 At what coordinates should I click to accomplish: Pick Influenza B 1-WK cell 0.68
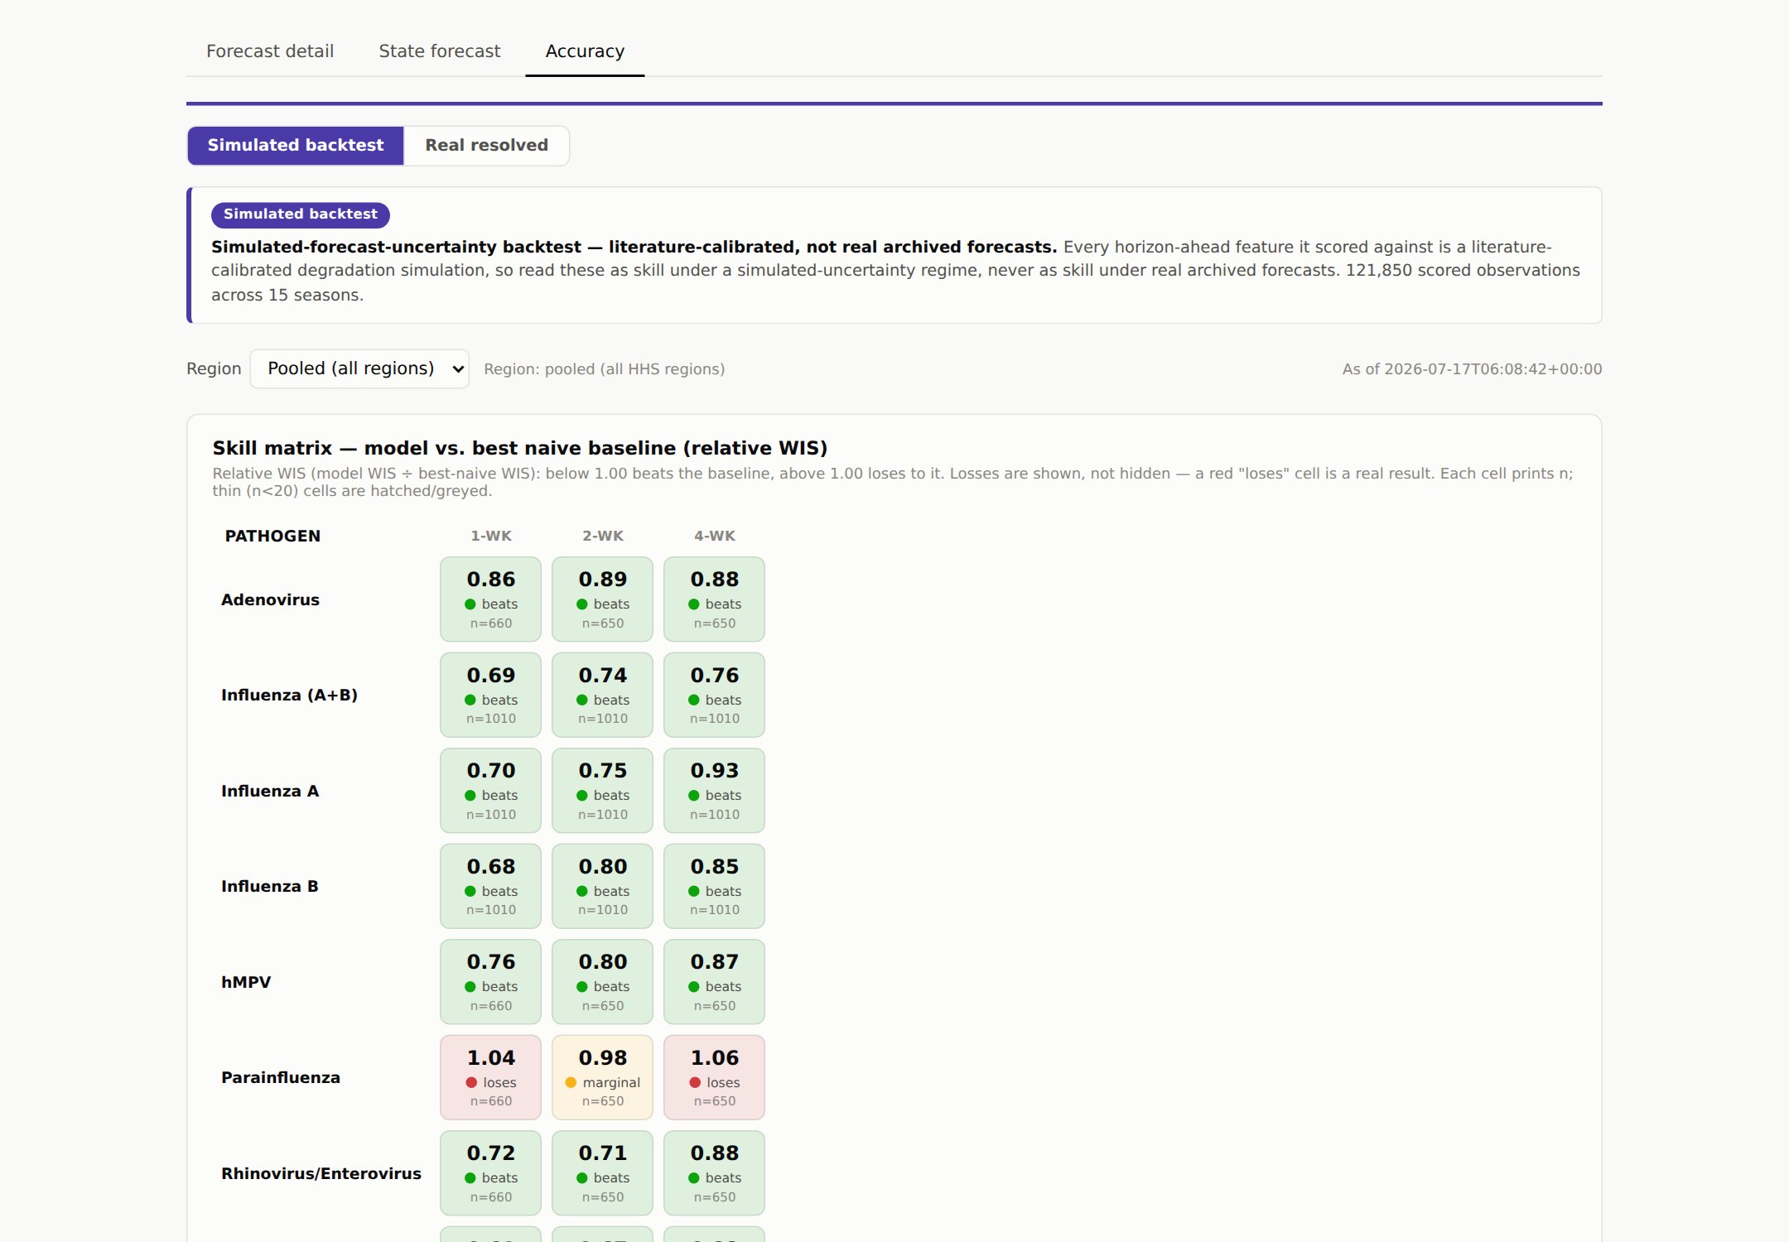coord(490,887)
